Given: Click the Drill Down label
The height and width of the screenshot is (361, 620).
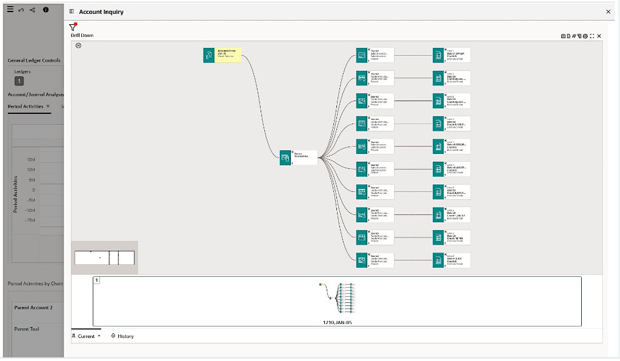Looking at the screenshot, I should (x=82, y=35).
